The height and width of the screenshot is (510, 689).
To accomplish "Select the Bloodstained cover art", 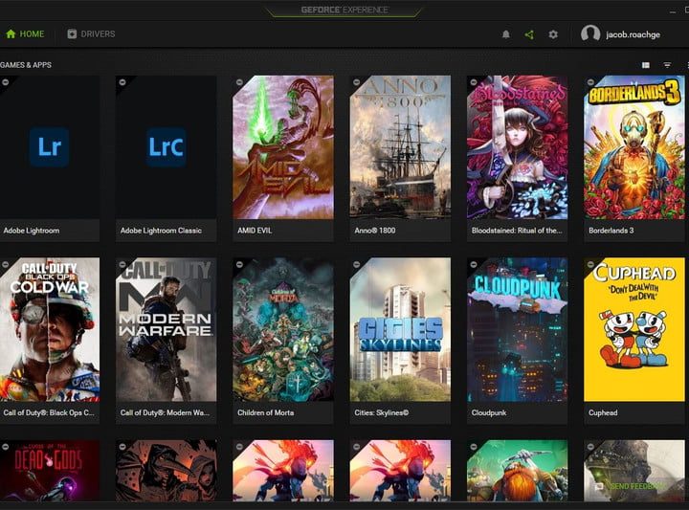I will (517, 147).
